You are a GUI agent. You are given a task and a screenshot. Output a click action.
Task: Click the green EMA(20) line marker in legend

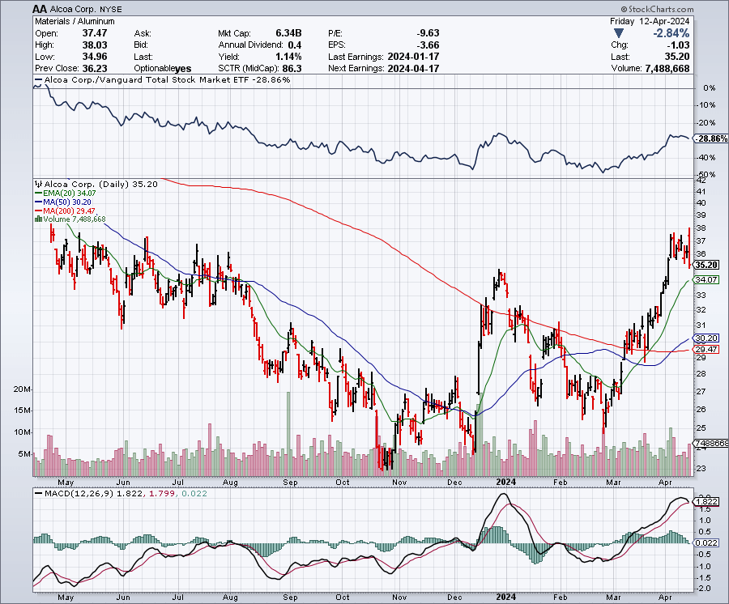pos(37,194)
